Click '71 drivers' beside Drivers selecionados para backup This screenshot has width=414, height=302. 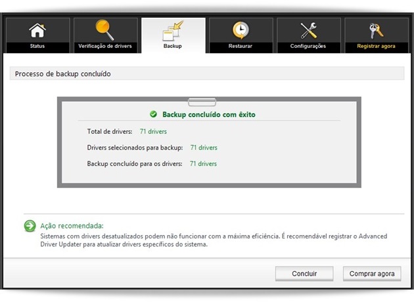(x=204, y=148)
